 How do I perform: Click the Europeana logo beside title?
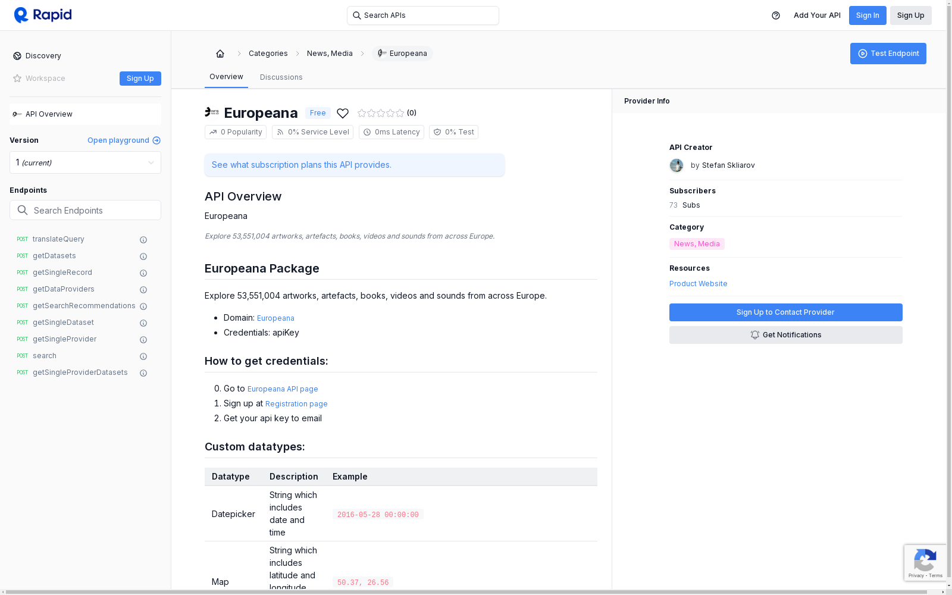pyautogui.click(x=212, y=112)
